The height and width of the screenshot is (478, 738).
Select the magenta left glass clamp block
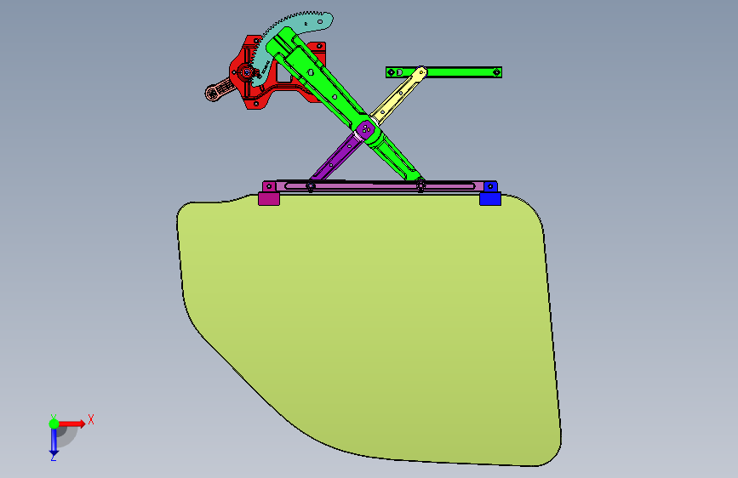(269, 197)
